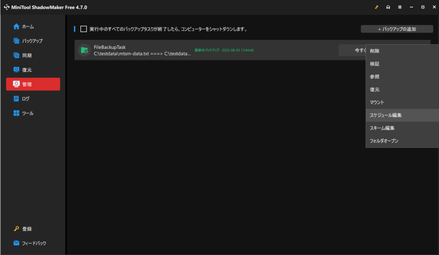Click the manage icon on the red 管理 item
Image resolution: width=439 pixels, height=255 pixels.
coord(16,84)
